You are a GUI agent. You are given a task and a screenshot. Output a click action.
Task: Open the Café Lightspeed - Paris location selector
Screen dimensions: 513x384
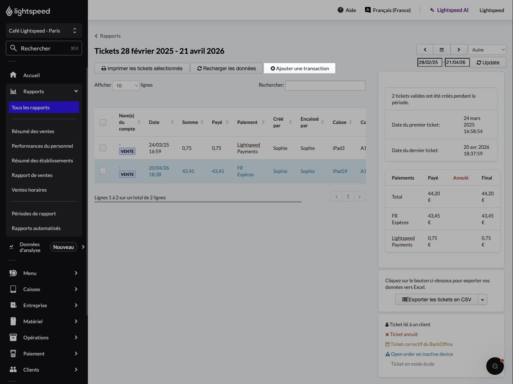pyautogui.click(x=44, y=31)
